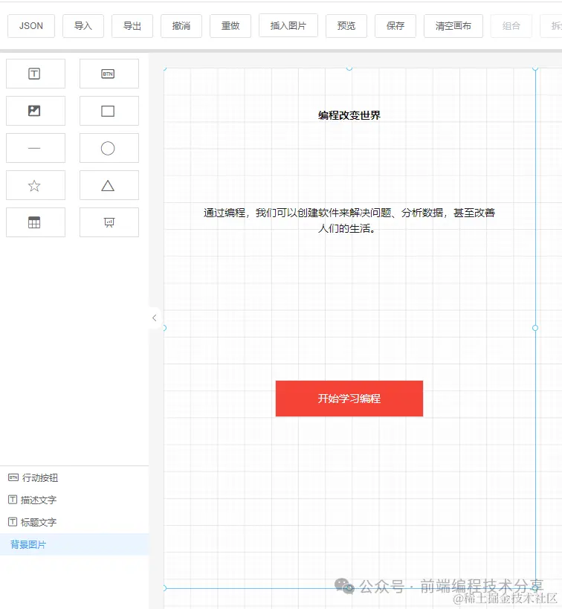Add a text component from palette
Viewport: 562px width, 609px height.
coord(36,74)
